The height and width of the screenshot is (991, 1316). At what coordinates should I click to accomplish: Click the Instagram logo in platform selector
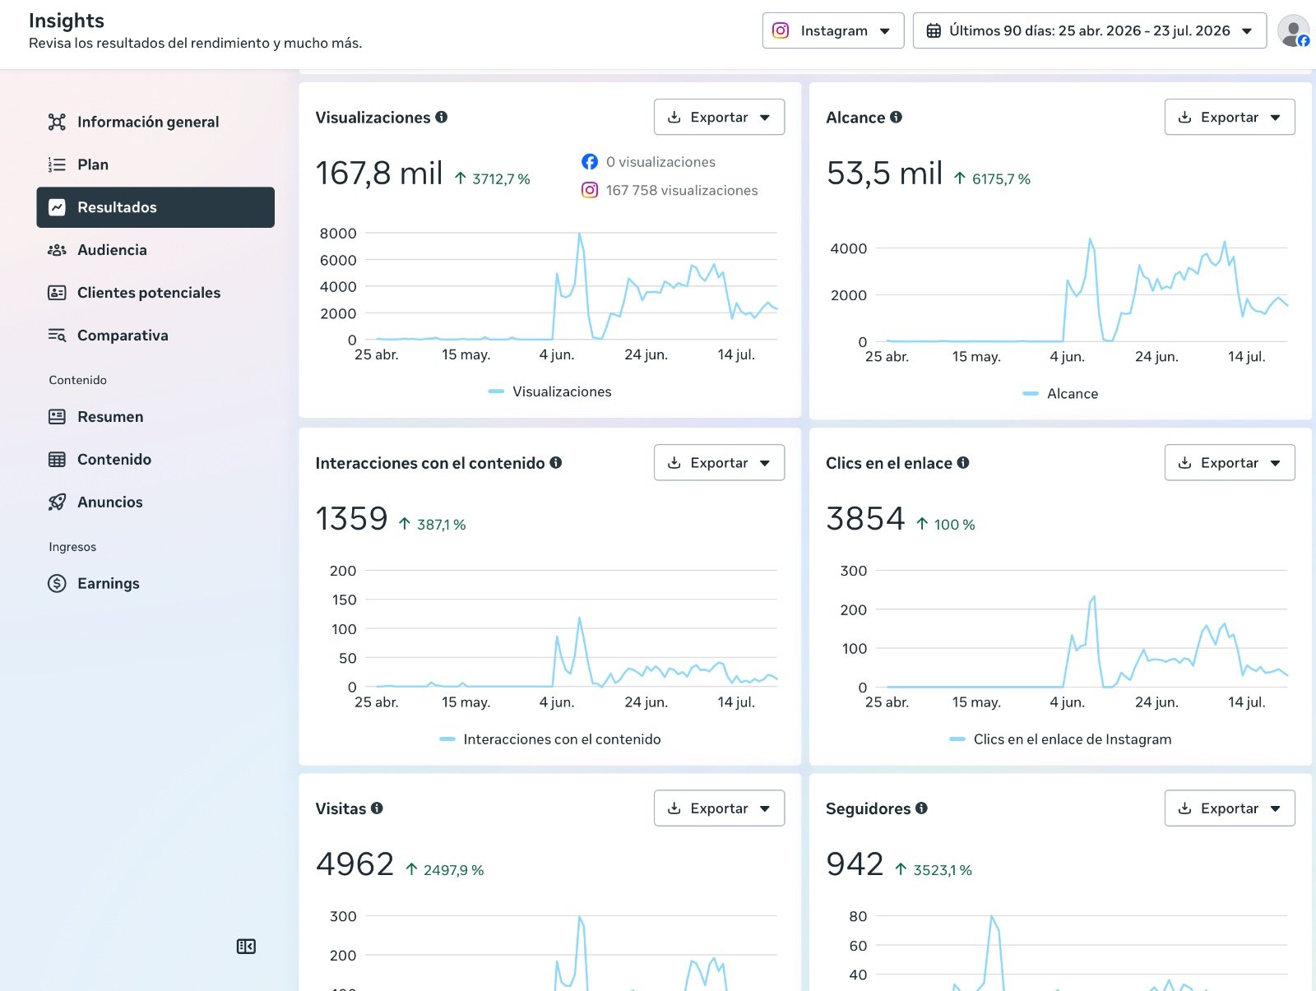[781, 30]
